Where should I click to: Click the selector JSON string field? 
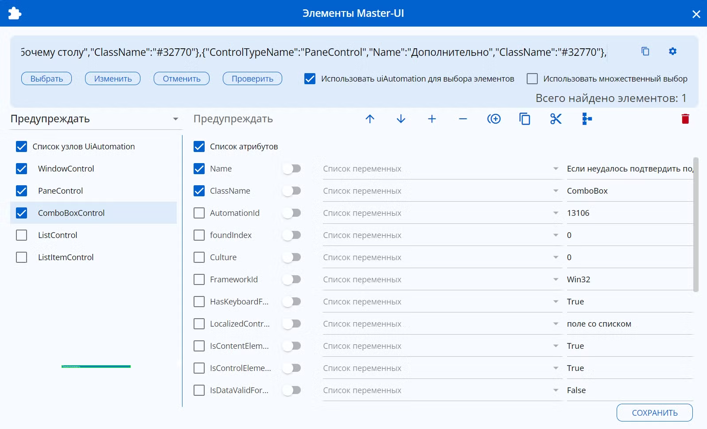(x=314, y=52)
